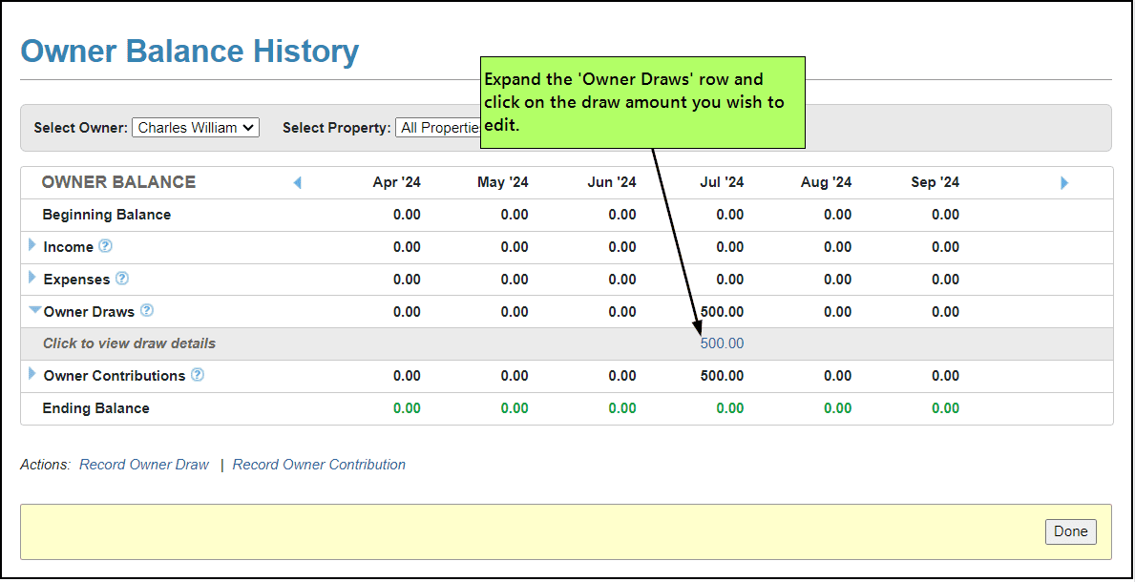Viewport: 1135px width, 582px height.
Task: Click help icon beside Expenses
Action: (122, 279)
